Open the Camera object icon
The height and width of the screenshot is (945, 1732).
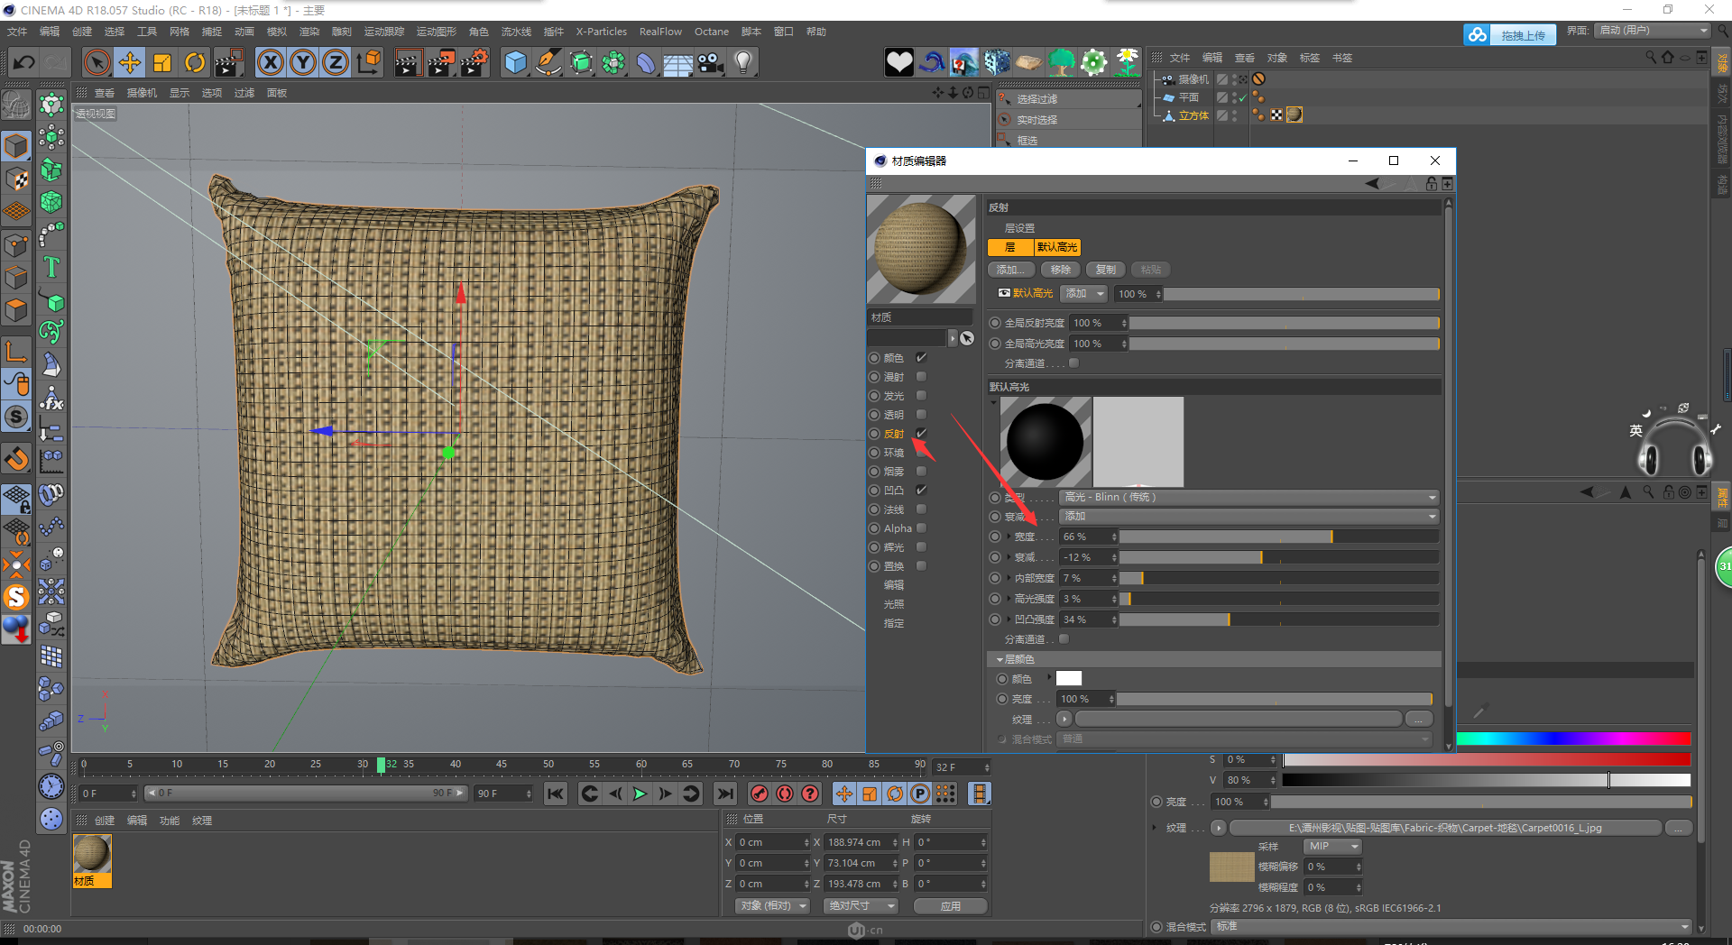point(711,62)
